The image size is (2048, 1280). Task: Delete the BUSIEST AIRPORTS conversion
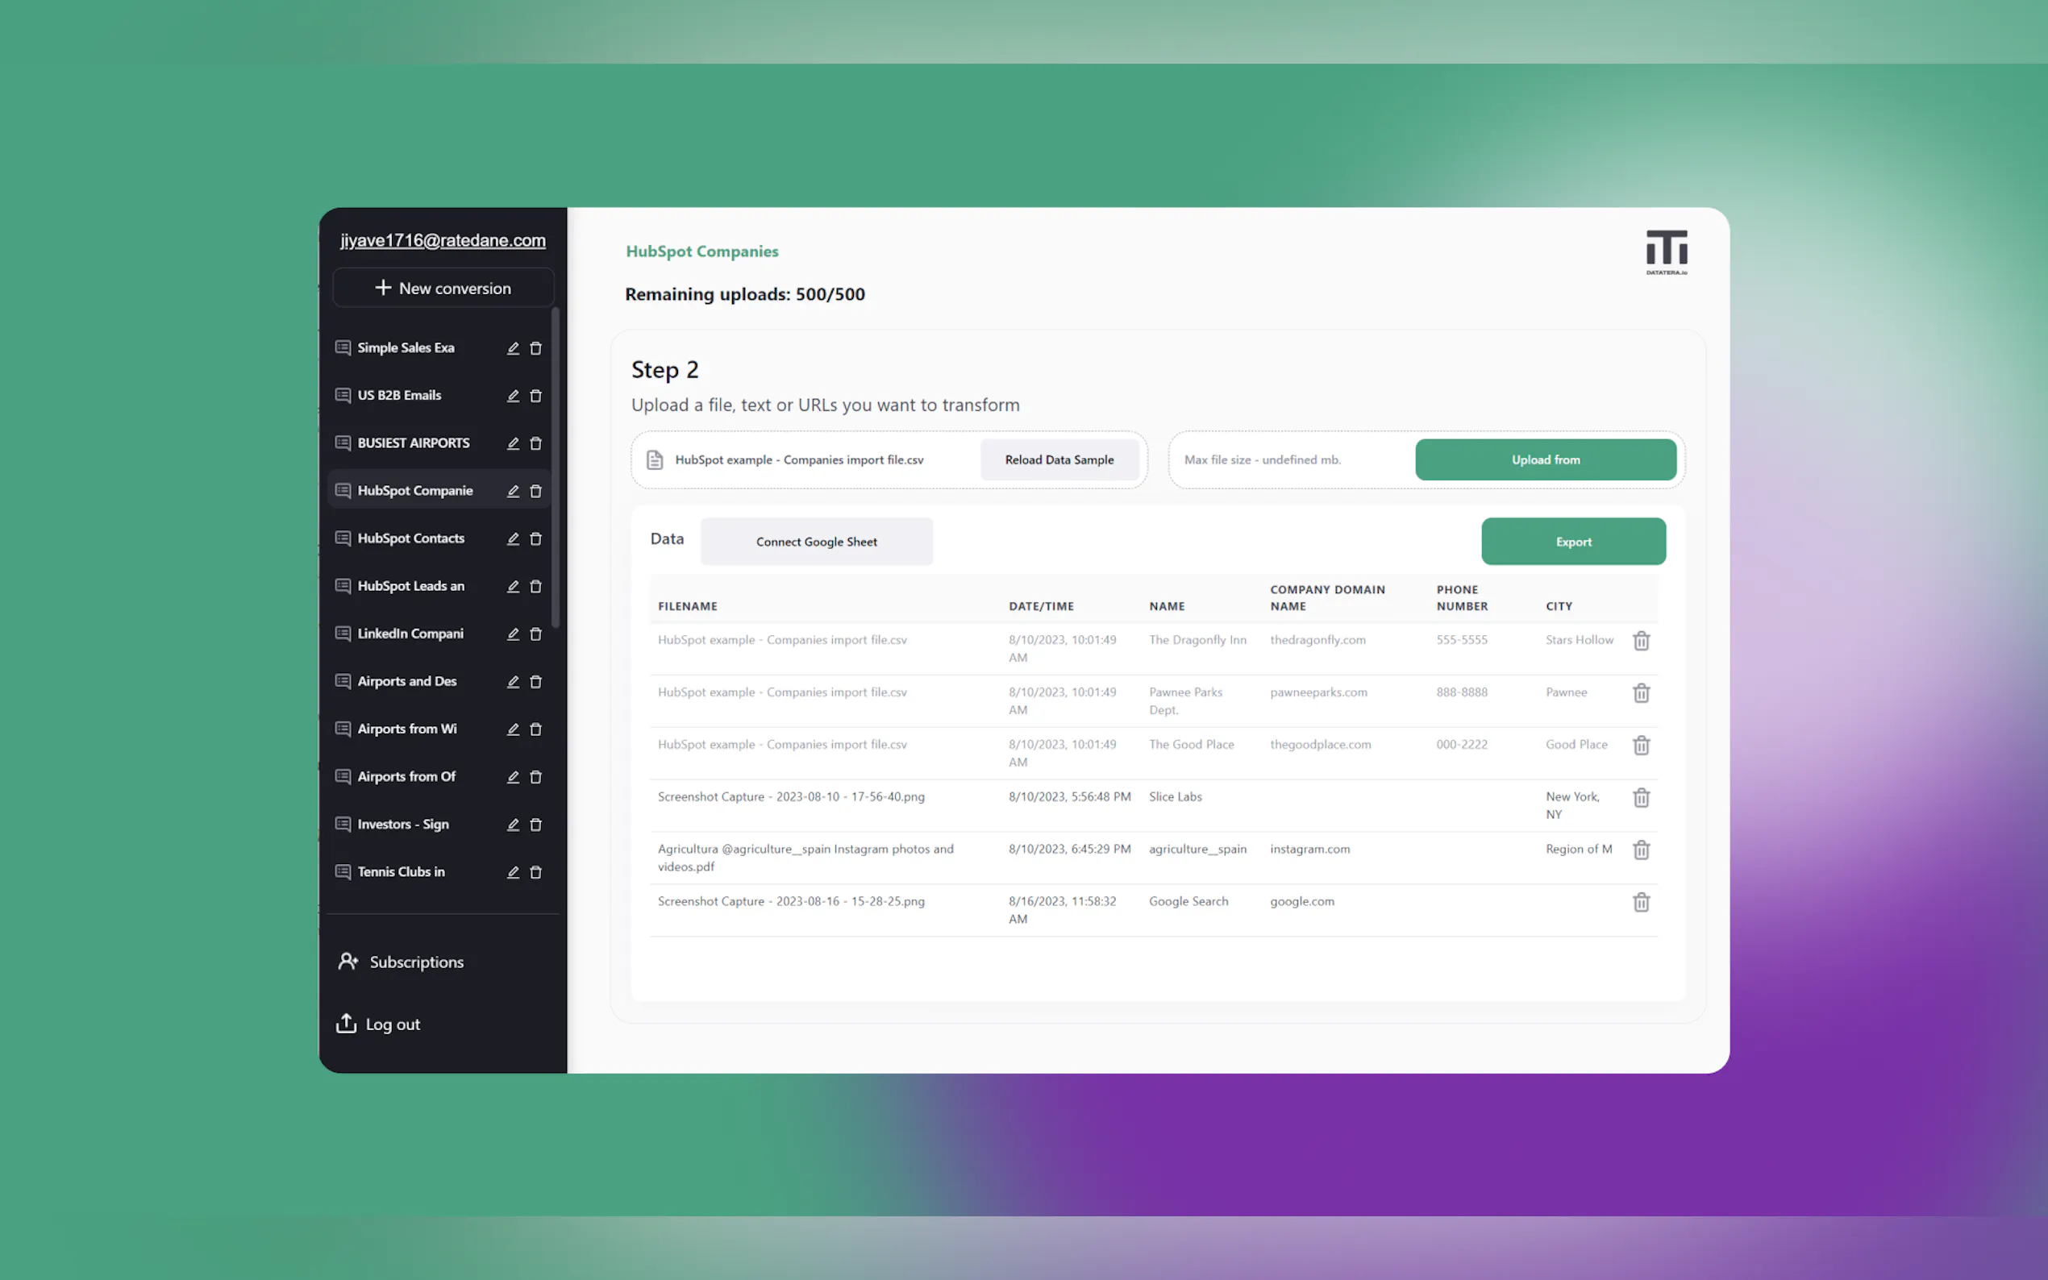[x=535, y=443]
